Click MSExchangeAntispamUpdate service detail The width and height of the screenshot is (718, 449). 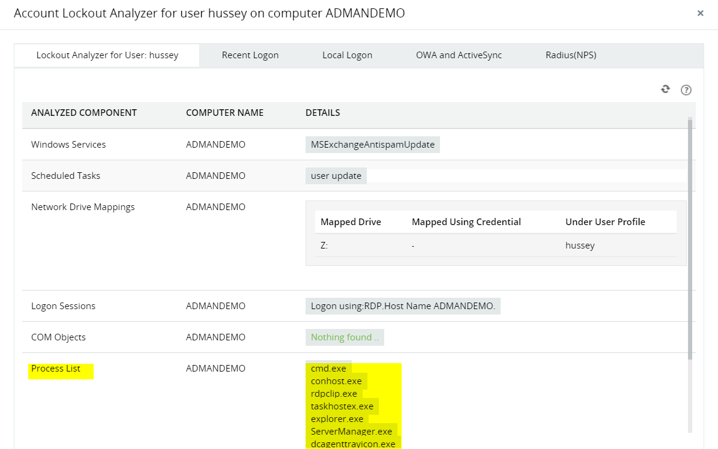[373, 145]
